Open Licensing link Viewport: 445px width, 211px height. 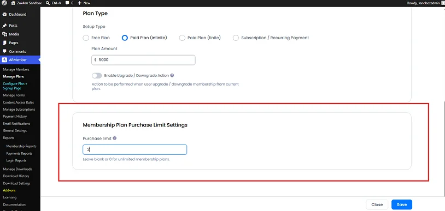pos(10,197)
